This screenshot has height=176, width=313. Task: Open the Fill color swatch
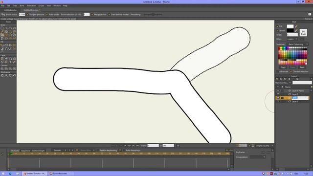tap(290, 26)
